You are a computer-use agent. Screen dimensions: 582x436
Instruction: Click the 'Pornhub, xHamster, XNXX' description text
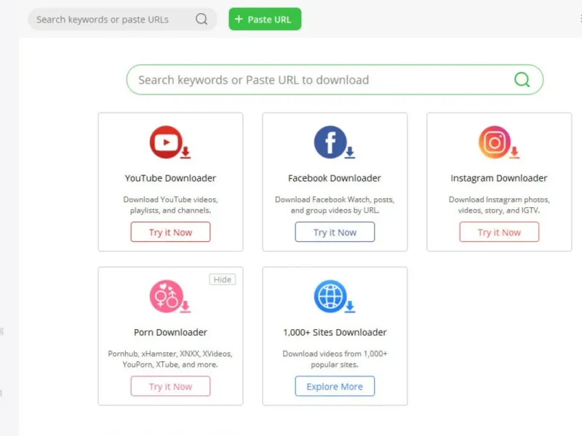[170, 359]
